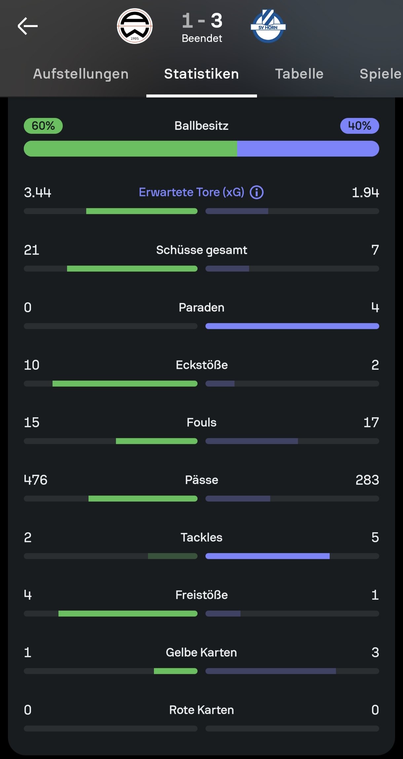This screenshot has width=403, height=759.
Task: Tap the purple 40% possession badge
Action: [359, 126]
